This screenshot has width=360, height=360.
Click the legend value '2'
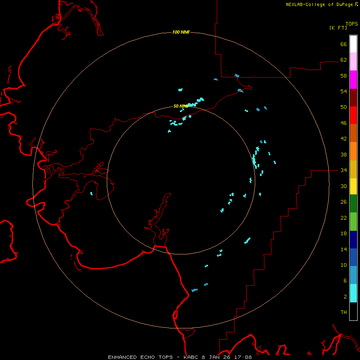pyautogui.click(x=345, y=297)
